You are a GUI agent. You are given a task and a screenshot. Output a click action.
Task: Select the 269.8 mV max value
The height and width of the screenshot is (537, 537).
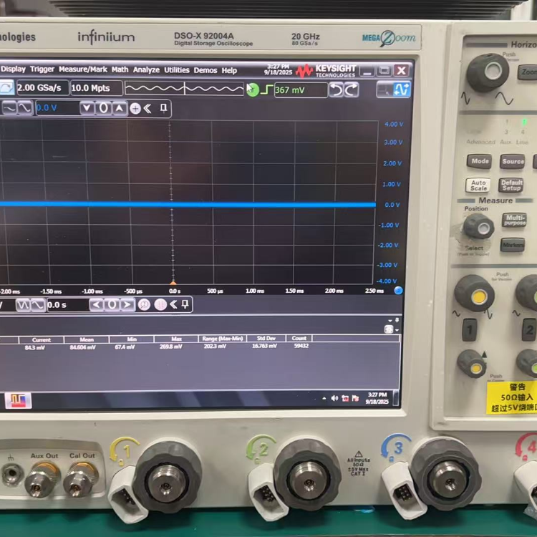click(171, 347)
